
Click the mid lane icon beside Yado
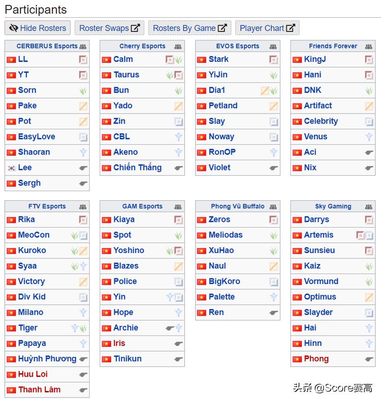tap(178, 106)
